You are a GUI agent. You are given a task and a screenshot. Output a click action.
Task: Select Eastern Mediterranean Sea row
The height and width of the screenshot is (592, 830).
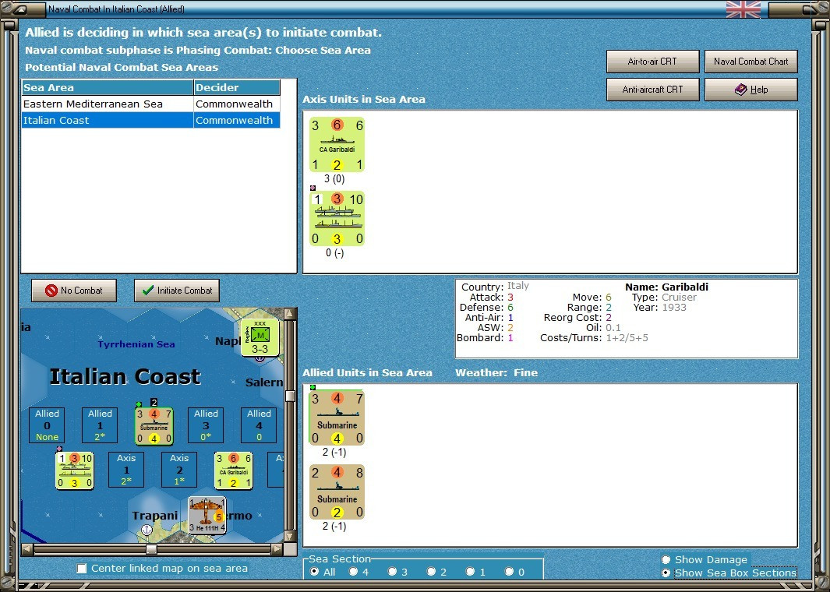click(x=151, y=104)
